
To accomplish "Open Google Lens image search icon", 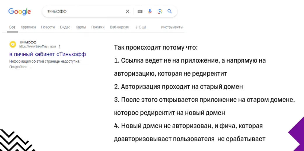I will (160, 11).
